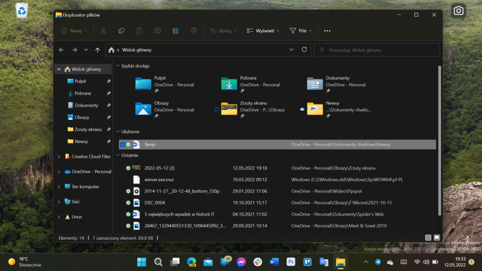Switch to large thumbnails view in status bar
The height and width of the screenshot is (271, 482).
pyautogui.click(x=437, y=238)
